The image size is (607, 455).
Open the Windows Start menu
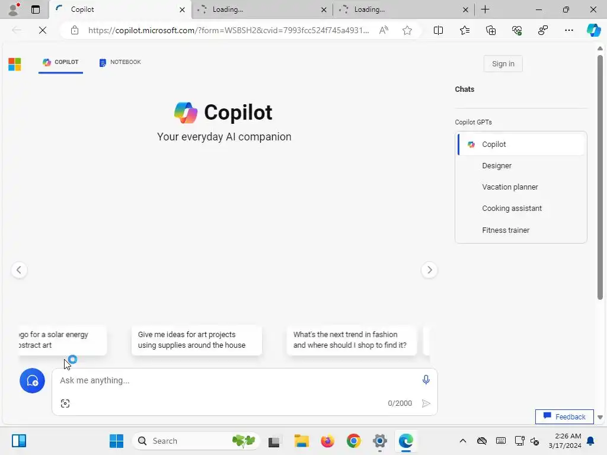point(116,441)
